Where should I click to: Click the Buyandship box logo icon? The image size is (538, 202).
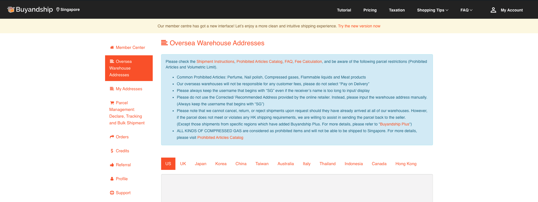click(11, 9)
